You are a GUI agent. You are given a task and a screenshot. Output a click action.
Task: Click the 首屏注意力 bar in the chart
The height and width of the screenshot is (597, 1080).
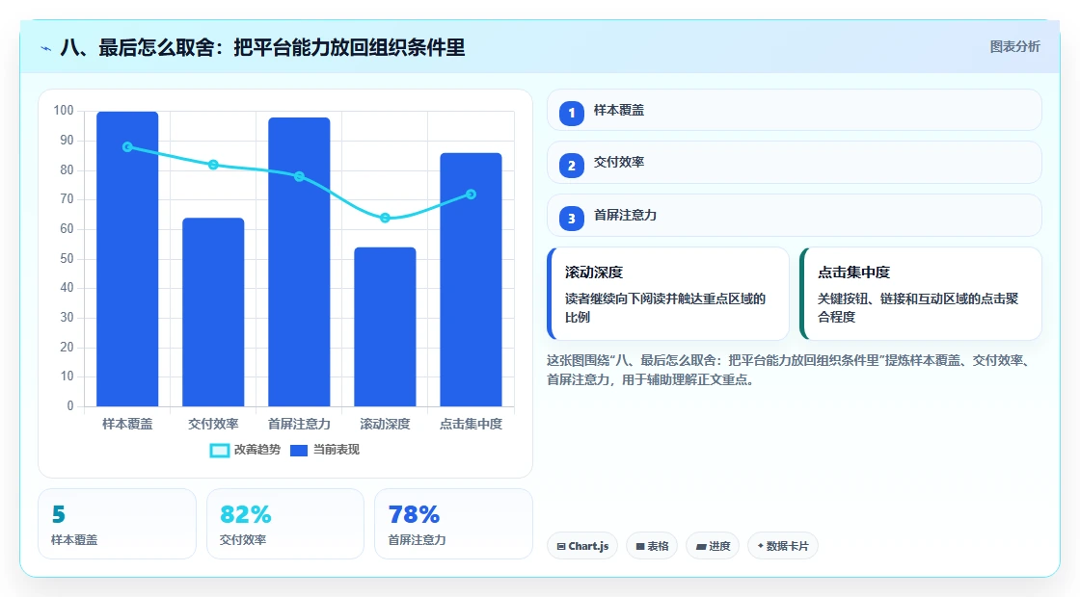(299, 262)
